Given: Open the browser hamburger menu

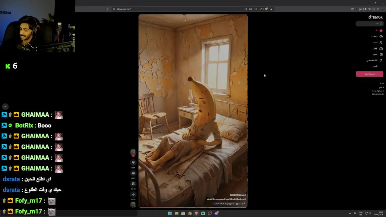Looking at the screenshot, I should 383,9.
